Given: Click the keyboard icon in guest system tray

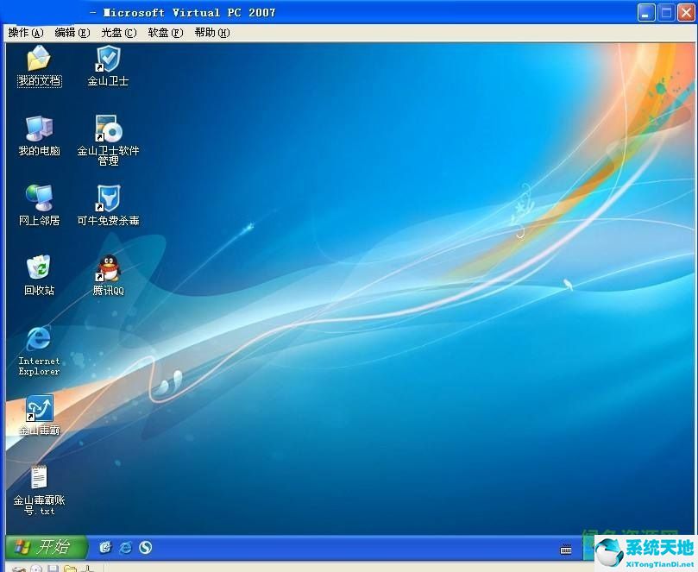Looking at the screenshot, I should tap(566, 550).
